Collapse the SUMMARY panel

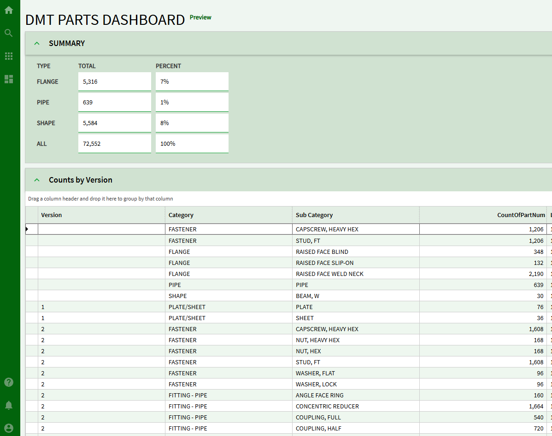tap(37, 43)
